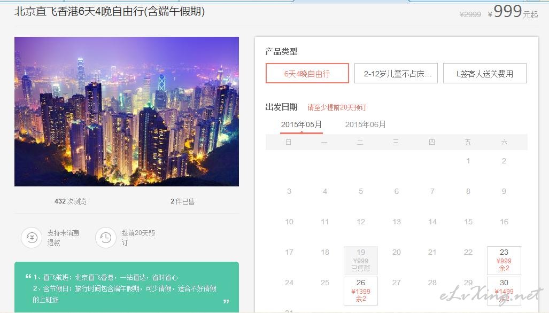Click the 提前20天预订 label beside clock
Image resolution: width=549 pixels, height=313 pixels.
[138, 238]
